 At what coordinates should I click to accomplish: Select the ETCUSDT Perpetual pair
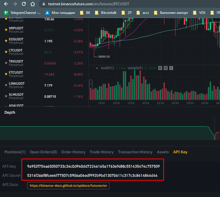point(16,74)
